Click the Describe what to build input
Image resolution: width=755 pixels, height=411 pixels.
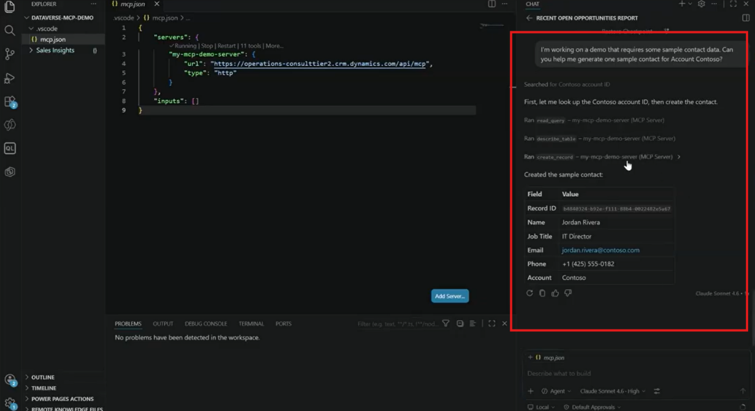634,374
